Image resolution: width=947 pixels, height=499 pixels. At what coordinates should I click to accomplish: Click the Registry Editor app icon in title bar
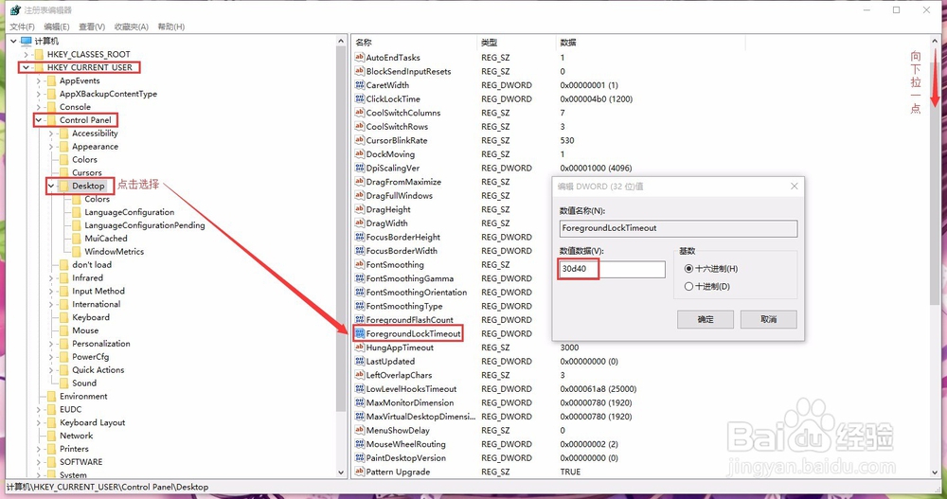pyautogui.click(x=15, y=9)
